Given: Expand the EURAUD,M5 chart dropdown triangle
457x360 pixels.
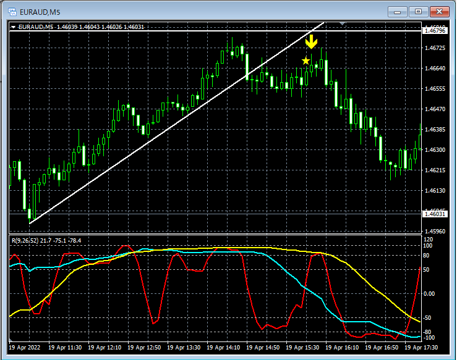Looking at the screenshot, I should pyautogui.click(x=13, y=27).
